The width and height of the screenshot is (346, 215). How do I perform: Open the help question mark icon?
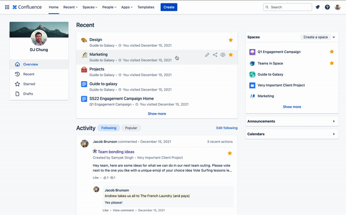coord(327,7)
